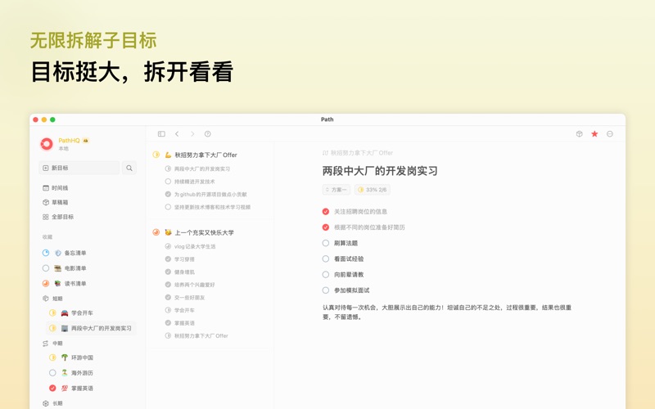Uncheck the 关注招聘岗位的信息 task
The height and width of the screenshot is (409, 655).
coord(326,211)
